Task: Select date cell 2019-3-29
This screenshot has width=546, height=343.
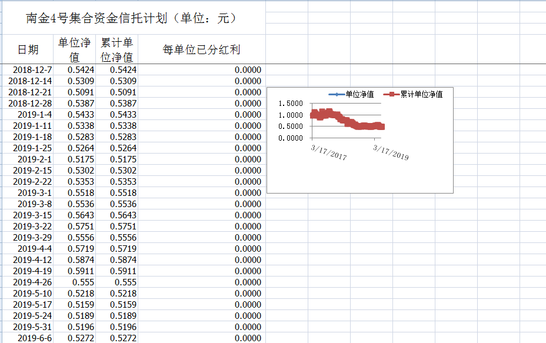Action: pos(28,237)
